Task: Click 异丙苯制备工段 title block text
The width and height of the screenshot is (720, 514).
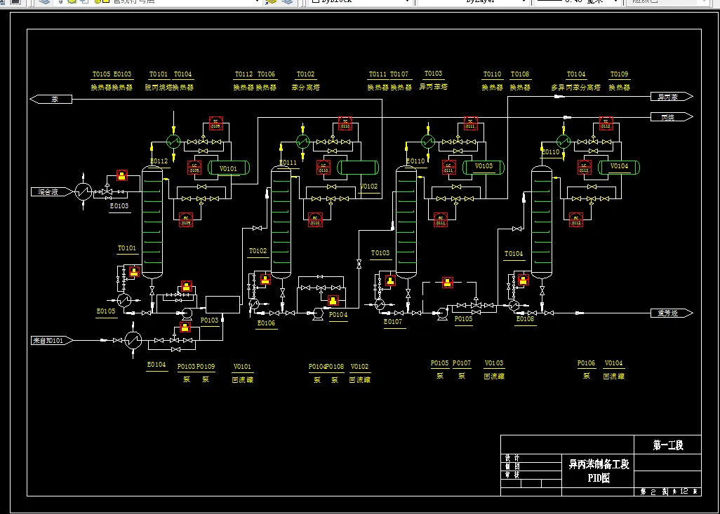Action: point(599,464)
